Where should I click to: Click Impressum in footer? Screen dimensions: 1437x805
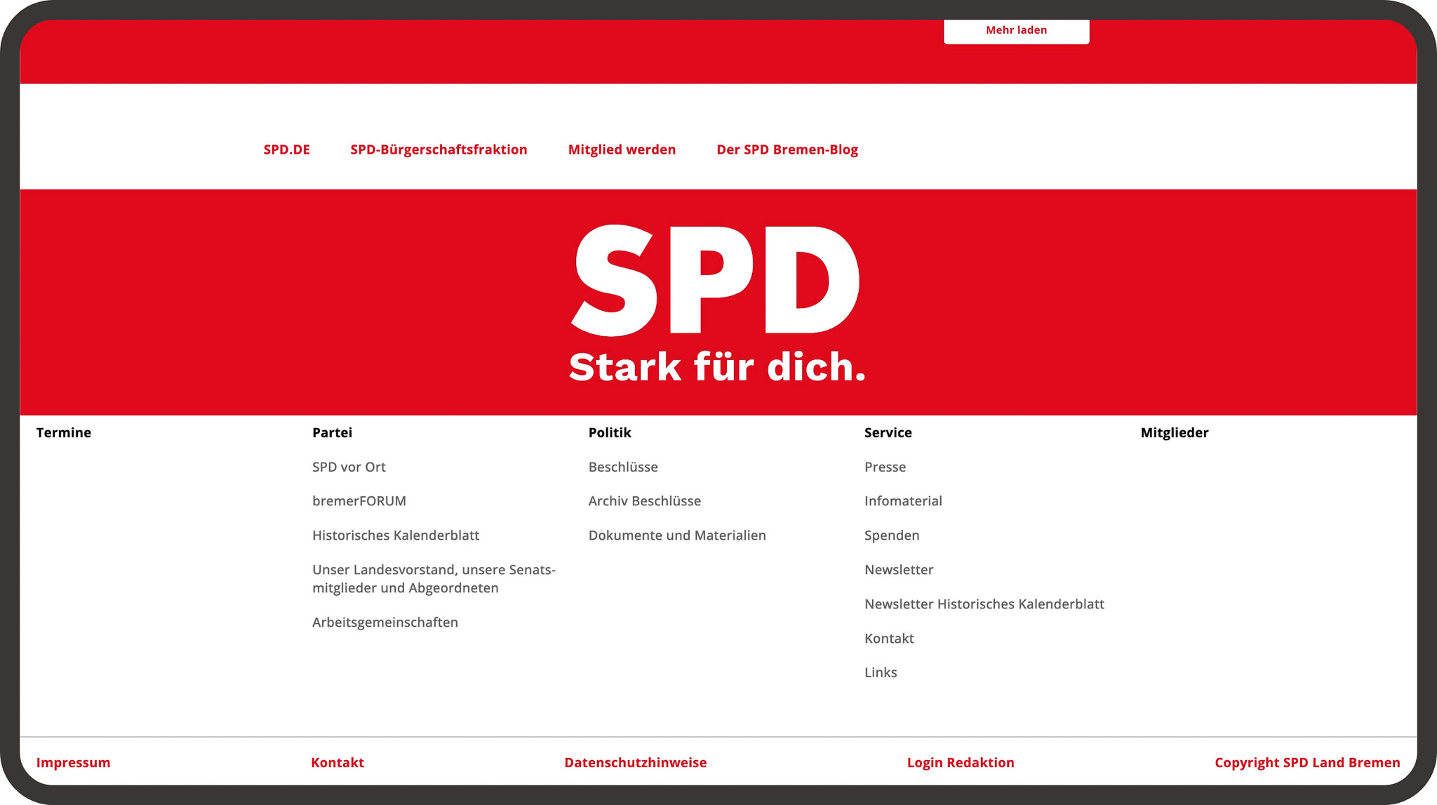(73, 763)
